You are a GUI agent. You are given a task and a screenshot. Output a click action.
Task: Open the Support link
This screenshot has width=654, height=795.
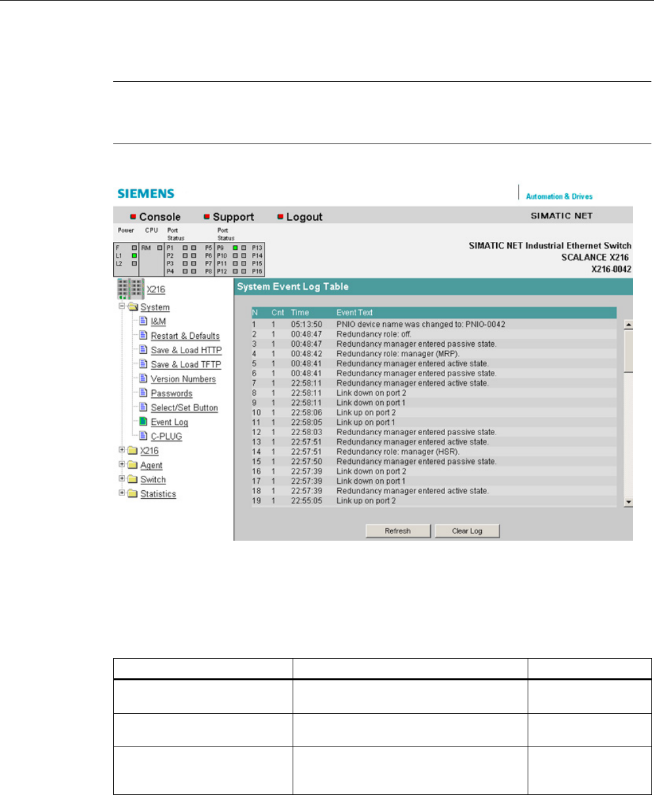(233, 216)
